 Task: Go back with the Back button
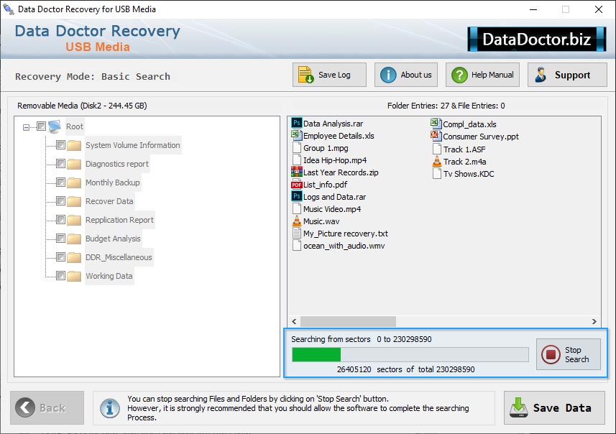[x=47, y=407]
